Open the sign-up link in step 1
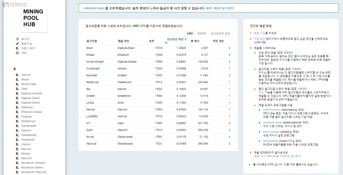The height and width of the screenshot is (175, 343). pos(259,33)
